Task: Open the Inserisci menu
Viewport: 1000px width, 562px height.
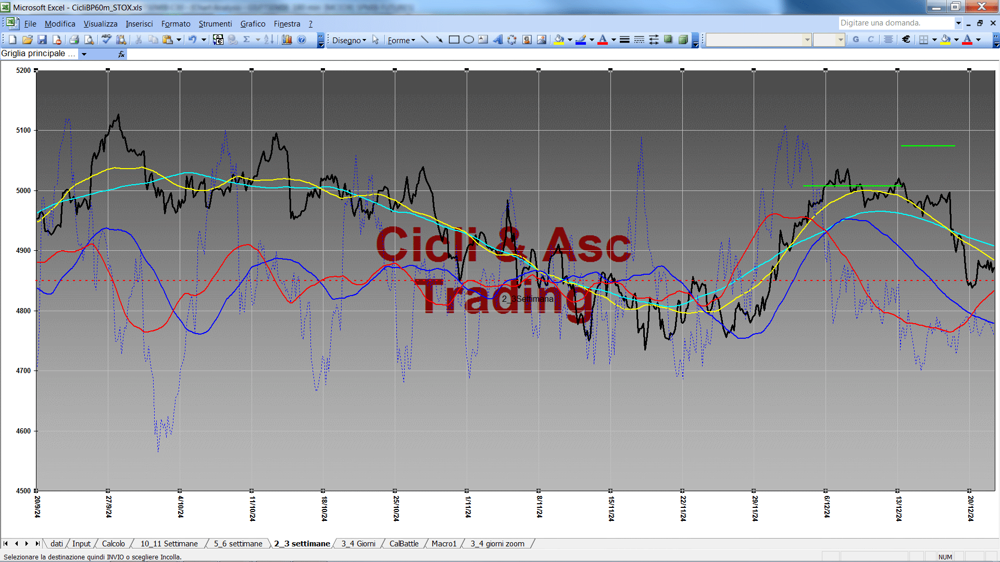Action: (x=139, y=24)
